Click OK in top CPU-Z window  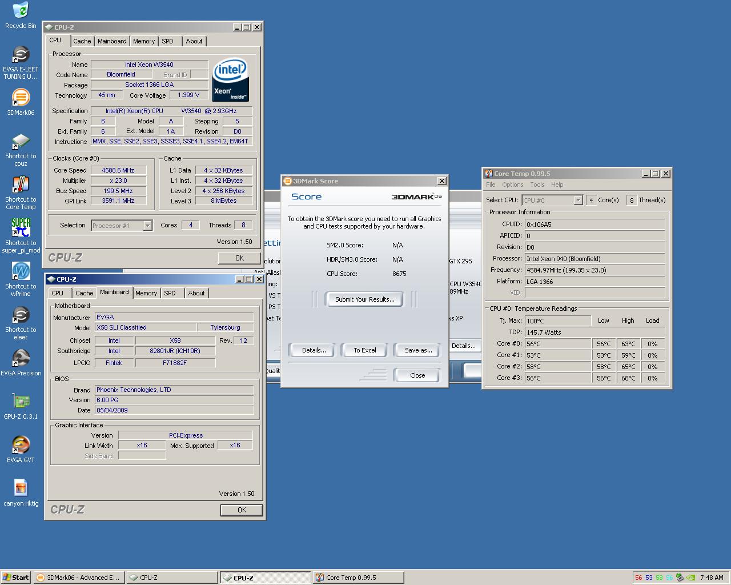240,258
